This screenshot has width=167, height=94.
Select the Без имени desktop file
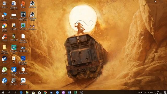pos(14,16)
